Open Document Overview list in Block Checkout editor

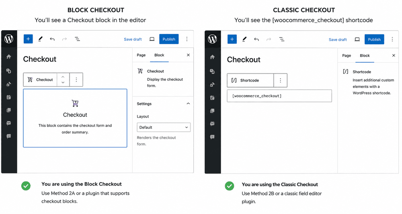tap(77, 39)
